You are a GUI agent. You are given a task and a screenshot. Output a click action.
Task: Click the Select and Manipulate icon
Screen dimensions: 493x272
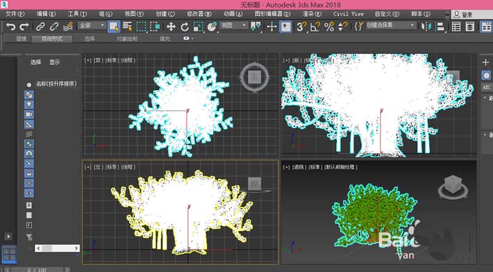point(272,26)
